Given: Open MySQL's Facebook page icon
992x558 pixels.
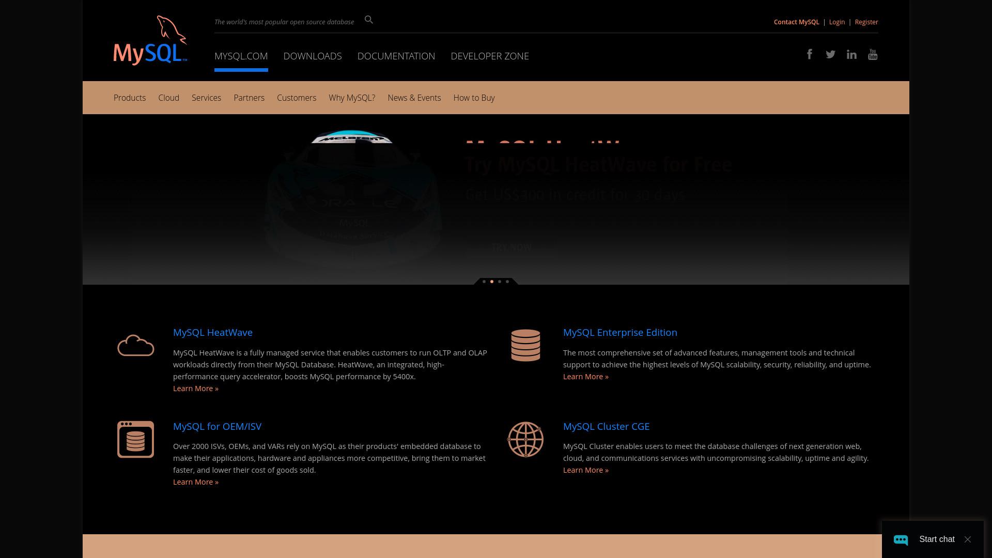Looking at the screenshot, I should (810, 54).
